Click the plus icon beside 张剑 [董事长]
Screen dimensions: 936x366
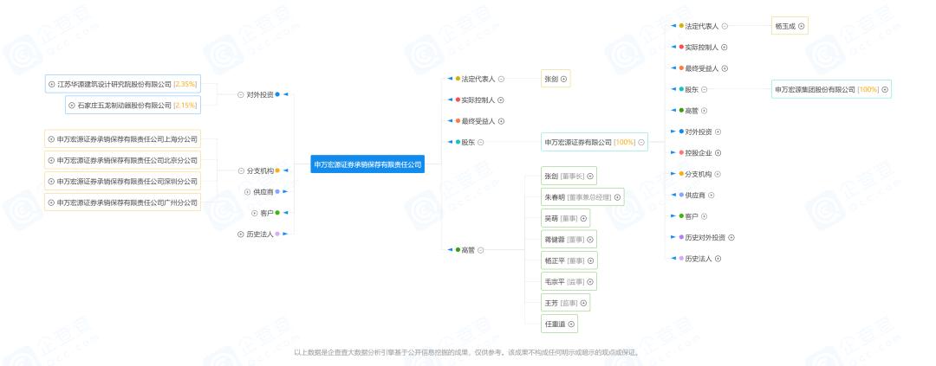(590, 176)
